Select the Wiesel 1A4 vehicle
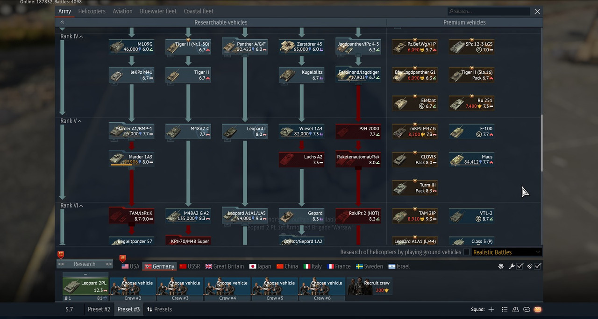This screenshot has height=319, width=598. click(301, 132)
